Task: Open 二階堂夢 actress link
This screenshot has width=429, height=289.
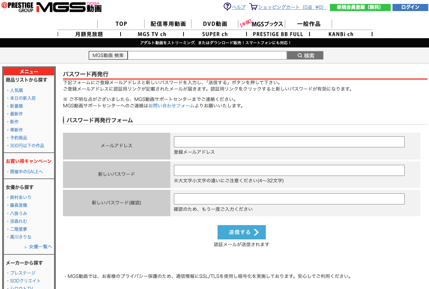Action: click(x=19, y=229)
